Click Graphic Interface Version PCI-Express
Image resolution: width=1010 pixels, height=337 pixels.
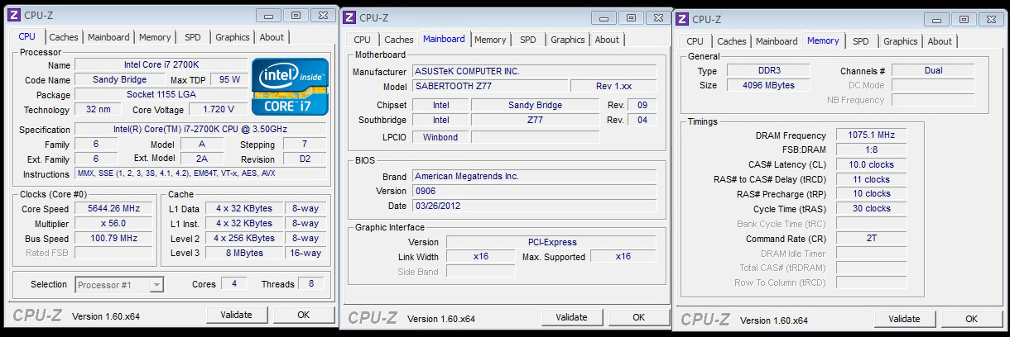551,242
